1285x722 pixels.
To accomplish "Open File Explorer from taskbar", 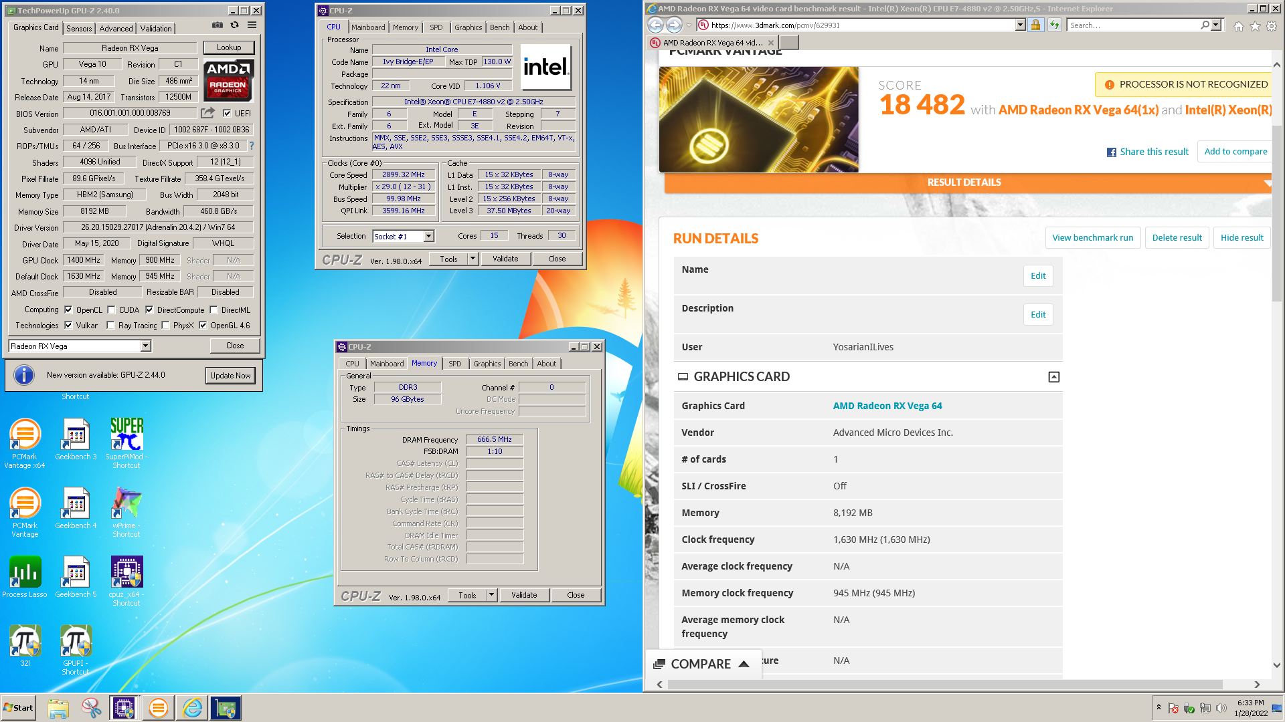I will [58, 708].
